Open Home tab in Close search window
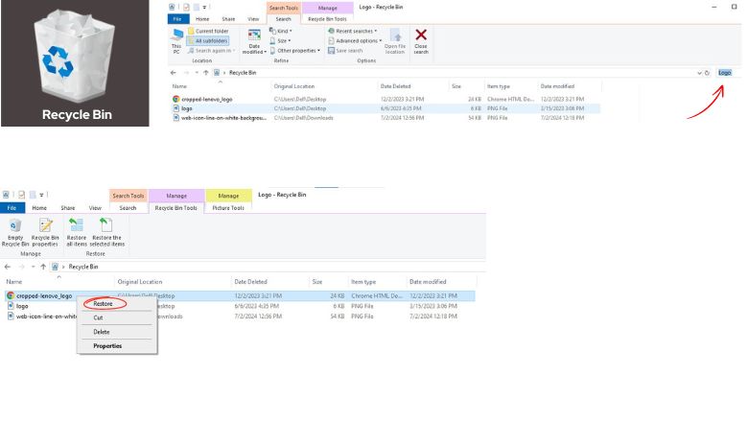Image resolution: width=748 pixels, height=422 pixels. [x=202, y=19]
